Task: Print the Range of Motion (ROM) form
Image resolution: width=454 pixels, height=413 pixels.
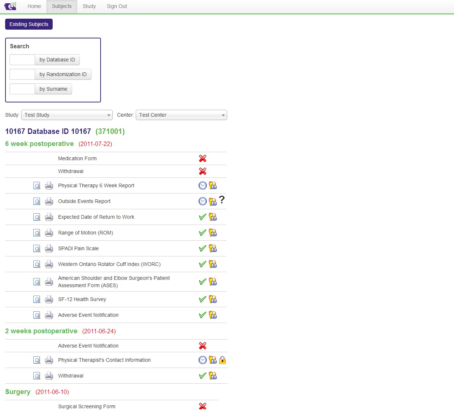Action: tap(49, 233)
